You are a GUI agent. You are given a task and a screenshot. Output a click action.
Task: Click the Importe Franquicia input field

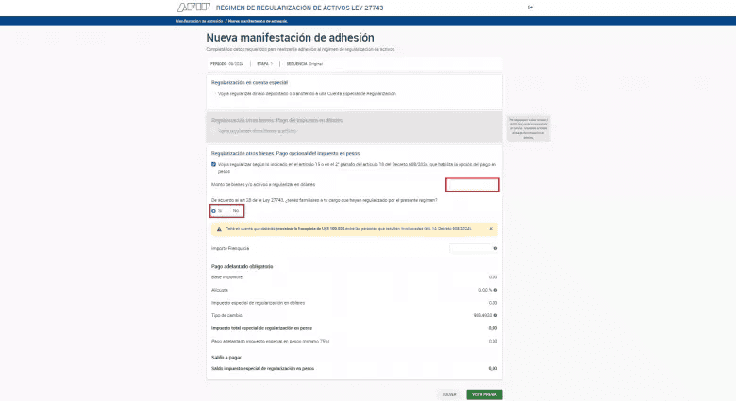470,249
